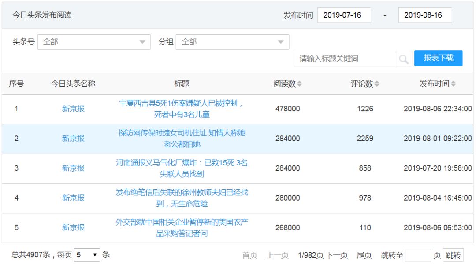The height and width of the screenshot is (267, 476).
Task: Go to 下一页
Action: coord(337,255)
